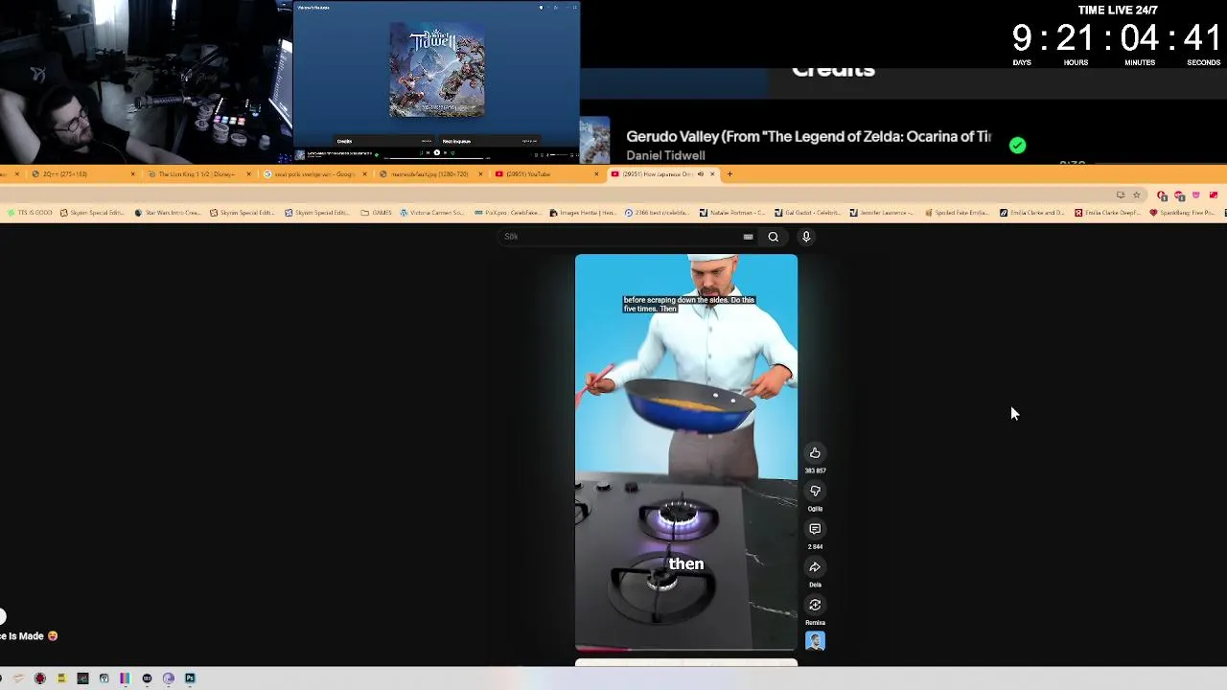Close the maxresdefault.jpg tab
Screen dimensions: 1227x690
(480, 174)
